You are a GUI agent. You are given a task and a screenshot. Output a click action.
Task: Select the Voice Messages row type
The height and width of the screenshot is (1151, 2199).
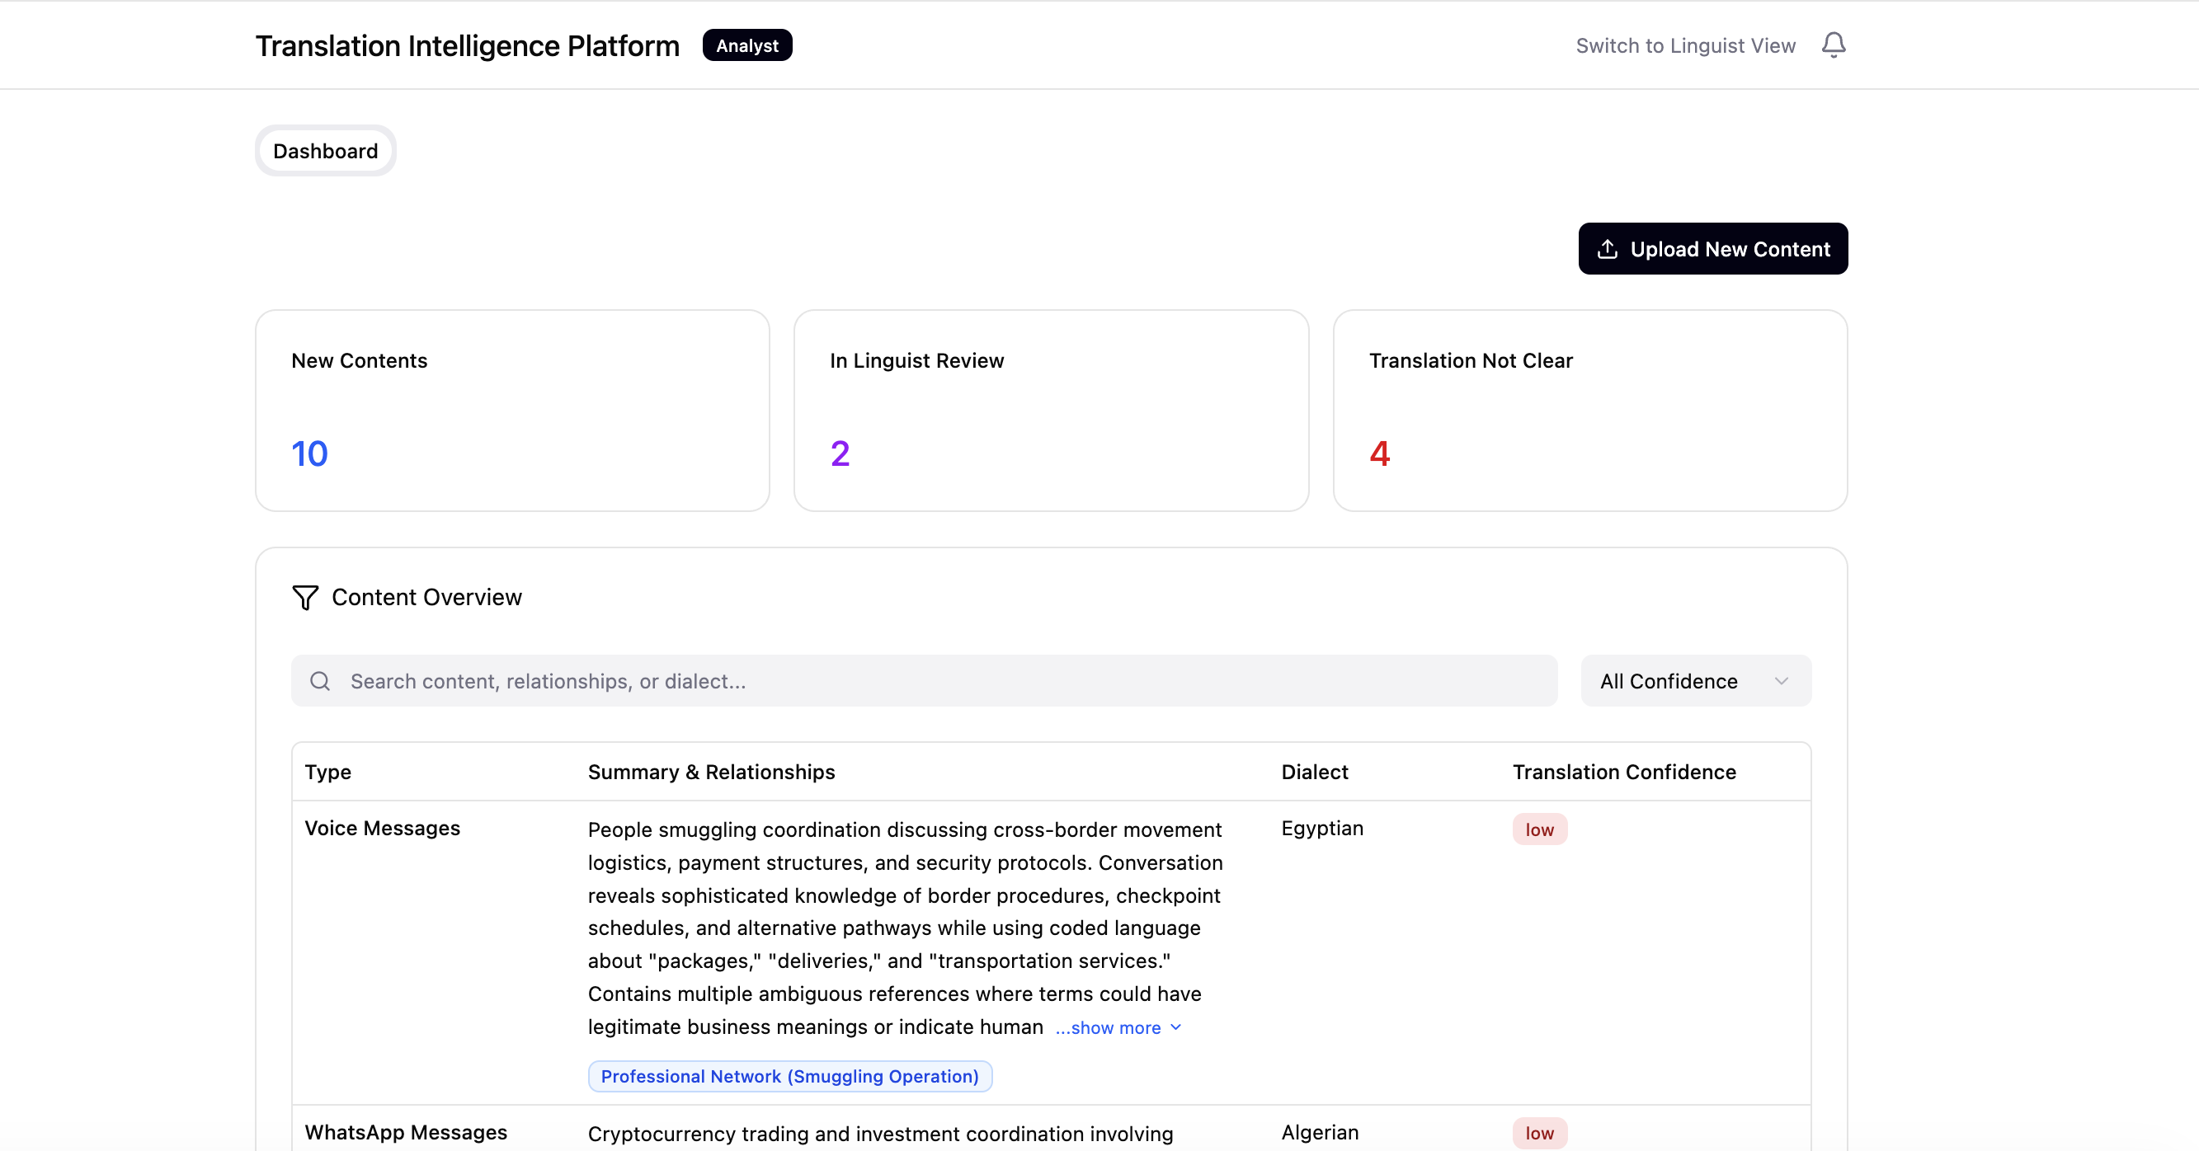click(x=383, y=829)
